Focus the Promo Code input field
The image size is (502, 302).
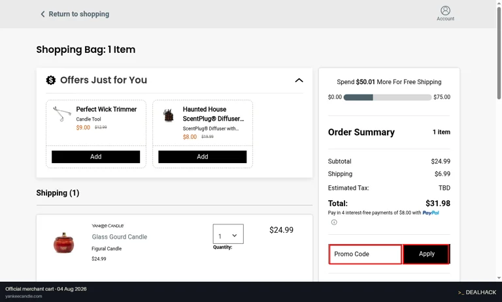point(365,254)
